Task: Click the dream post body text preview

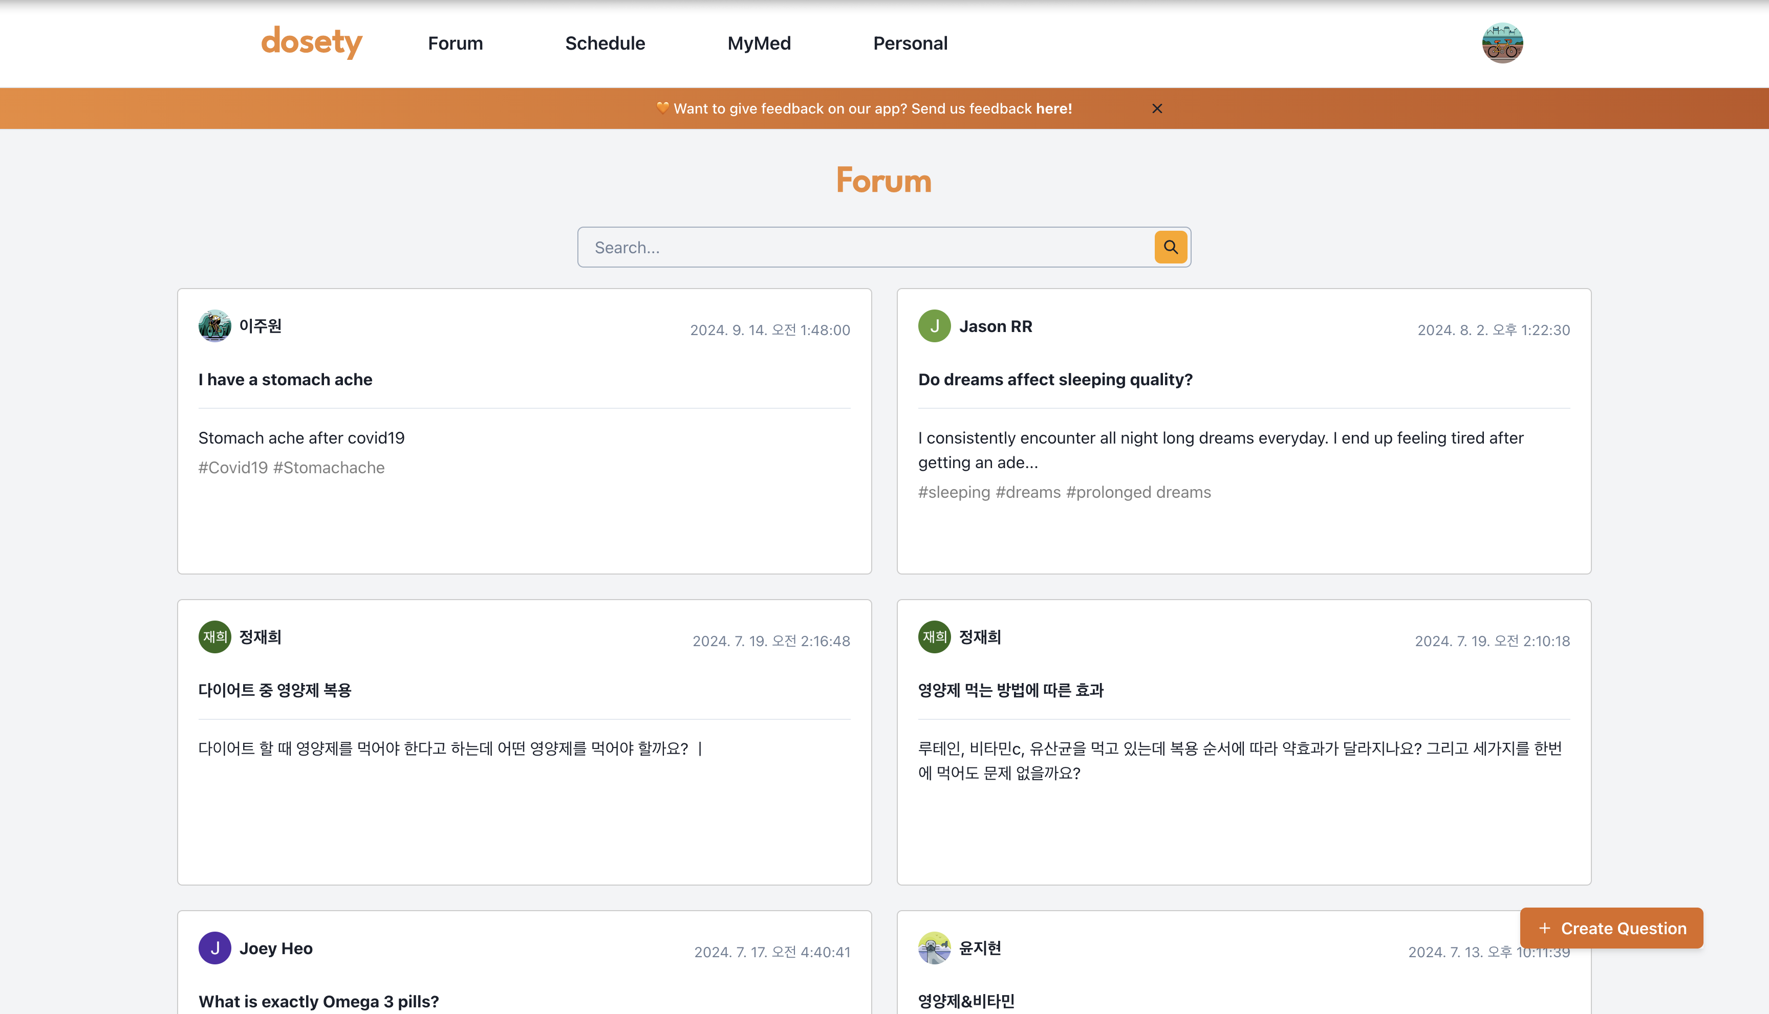Action: 1221,451
